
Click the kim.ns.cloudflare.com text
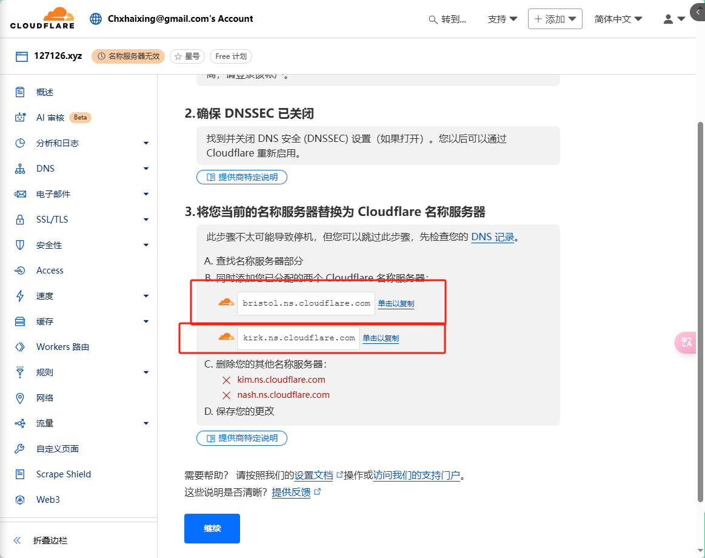tap(281, 380)
